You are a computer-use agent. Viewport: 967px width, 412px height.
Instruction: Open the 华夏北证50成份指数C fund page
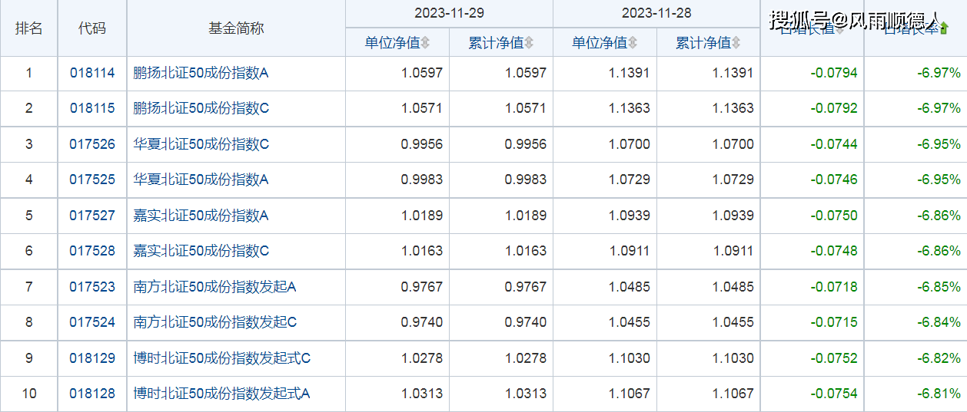click(x=201, y=144)
